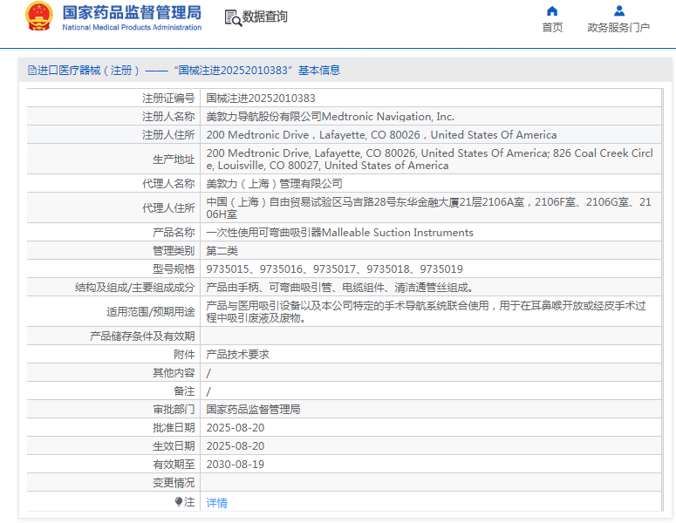Select the 型号规格 model numbers cell
Viewport: 676px width, 523px height.
334,269
